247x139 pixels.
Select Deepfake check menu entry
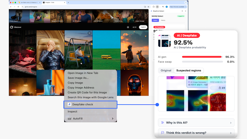pos(91,104)
